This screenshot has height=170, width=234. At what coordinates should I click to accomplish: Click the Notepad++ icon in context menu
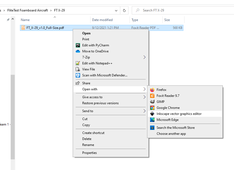click(78, 63)
